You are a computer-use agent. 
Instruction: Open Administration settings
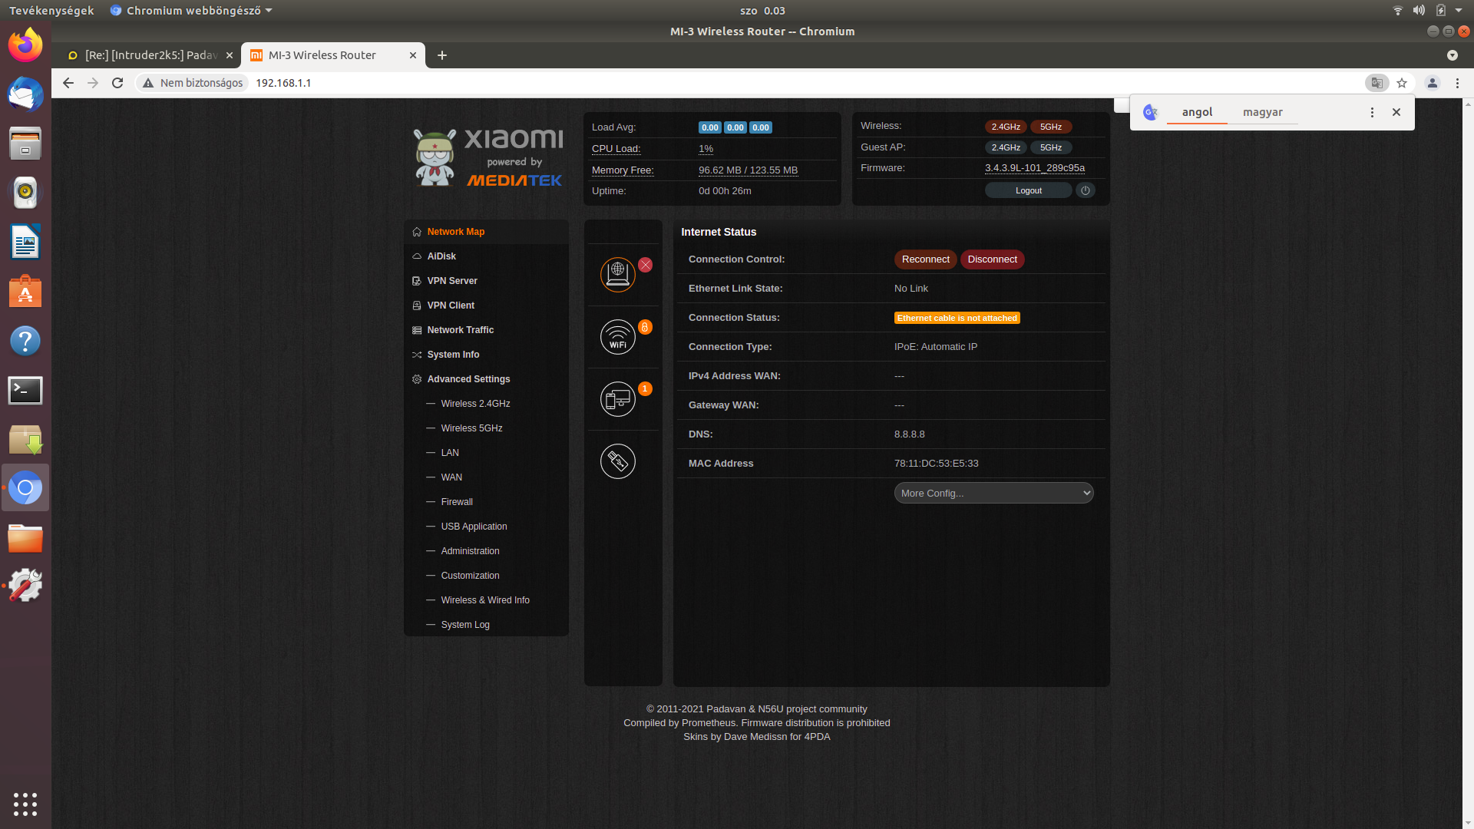pos(470,551)
